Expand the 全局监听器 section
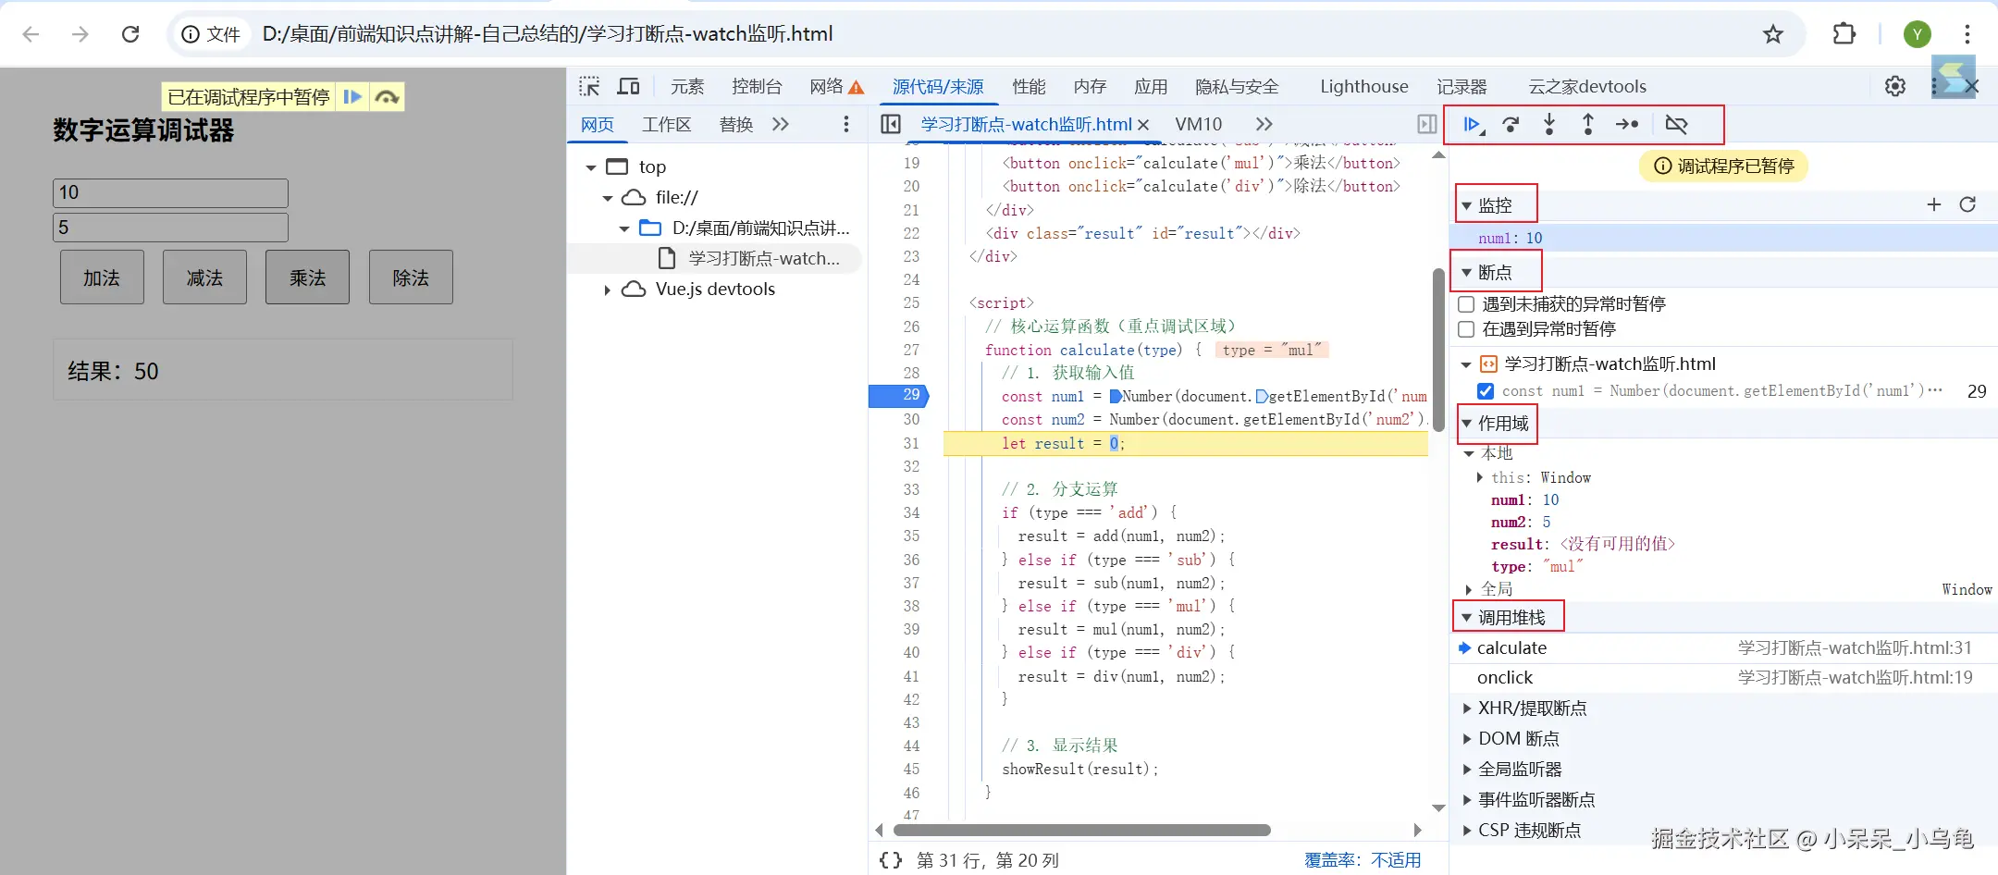 pos(1466,770)
